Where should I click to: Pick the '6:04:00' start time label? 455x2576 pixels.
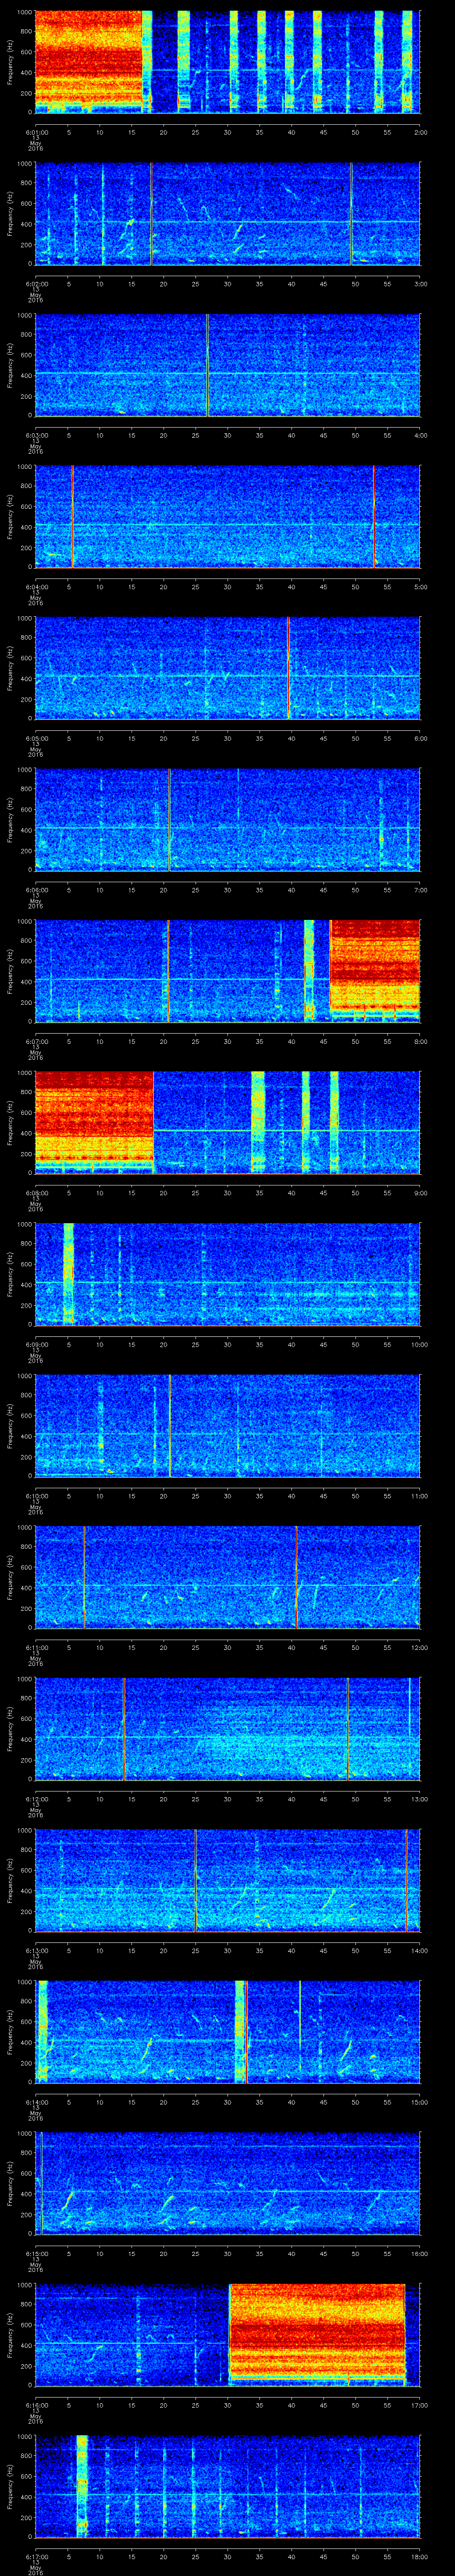click(x=36, y=587)
